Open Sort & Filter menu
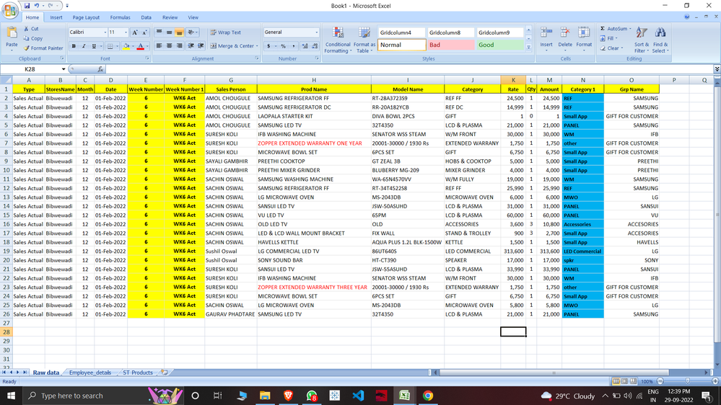The height and width of the screenshot is (405, 721). [642, 40]
